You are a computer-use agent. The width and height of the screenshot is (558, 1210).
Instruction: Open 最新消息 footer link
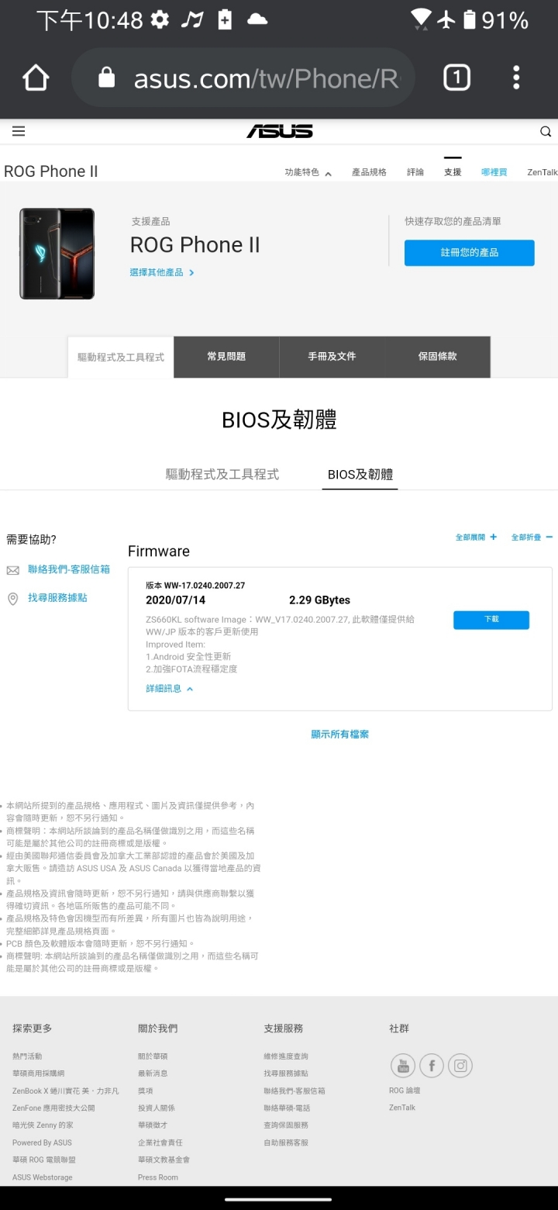click(x=153, y=1073)
